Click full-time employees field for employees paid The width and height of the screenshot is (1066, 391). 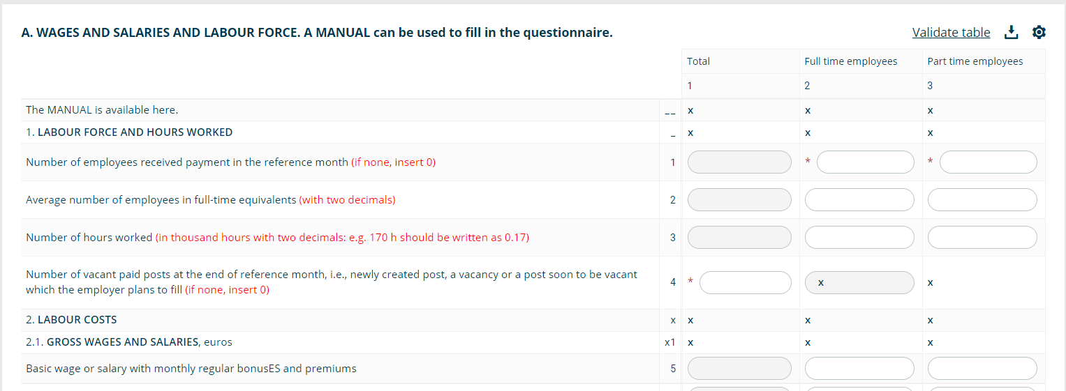866,162
